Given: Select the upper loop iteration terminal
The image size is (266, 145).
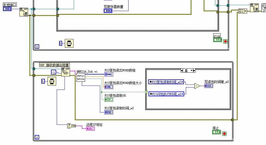Looking at the screenshot, I should coord(37,47).
